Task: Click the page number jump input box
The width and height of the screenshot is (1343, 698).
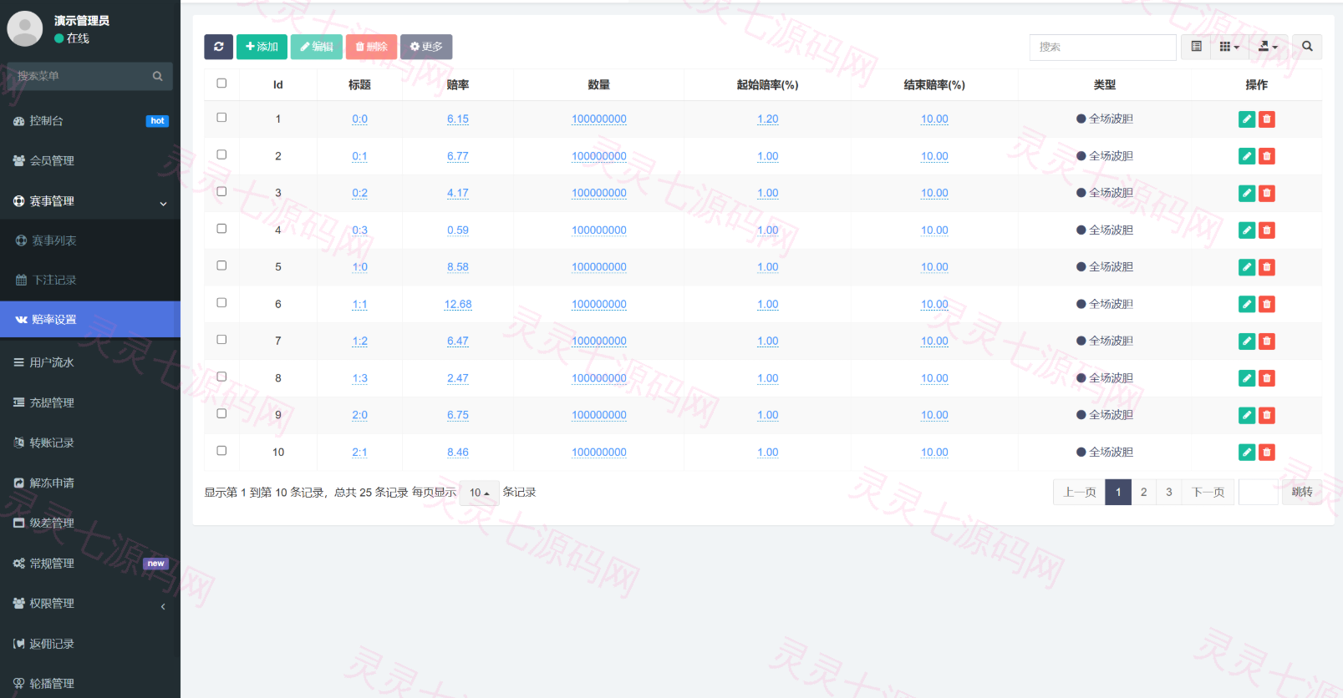Action: [1258, 493]
